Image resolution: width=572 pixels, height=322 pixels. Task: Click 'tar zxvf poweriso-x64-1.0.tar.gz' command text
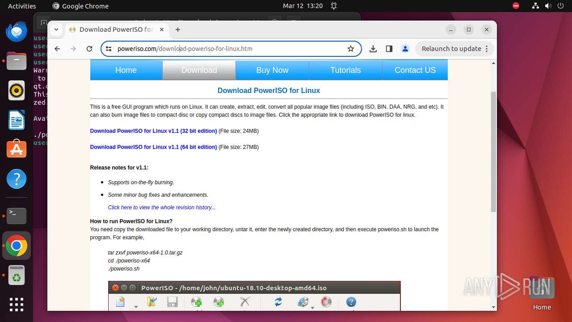click(145, 253)
